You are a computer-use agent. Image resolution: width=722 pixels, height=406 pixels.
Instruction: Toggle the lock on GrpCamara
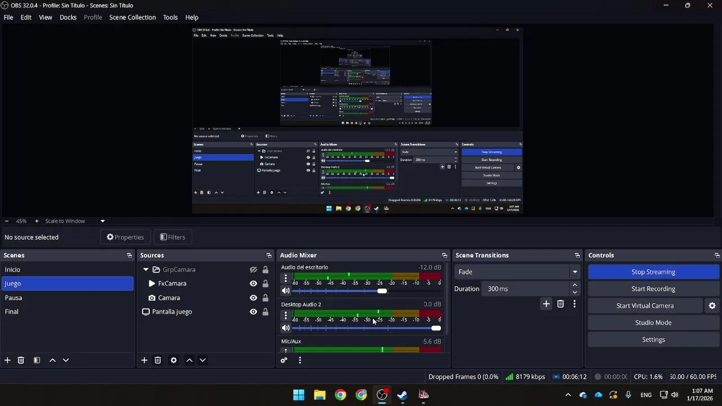coord(265,270)
